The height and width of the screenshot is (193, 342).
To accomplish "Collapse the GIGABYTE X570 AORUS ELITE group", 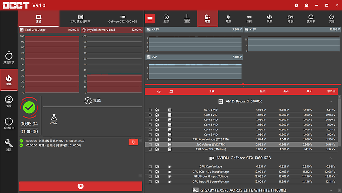I will pos(331,190).
